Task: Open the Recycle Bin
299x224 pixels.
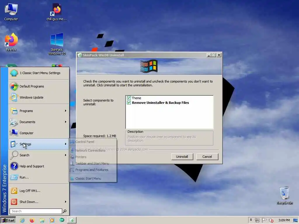Action: (284, 195)
